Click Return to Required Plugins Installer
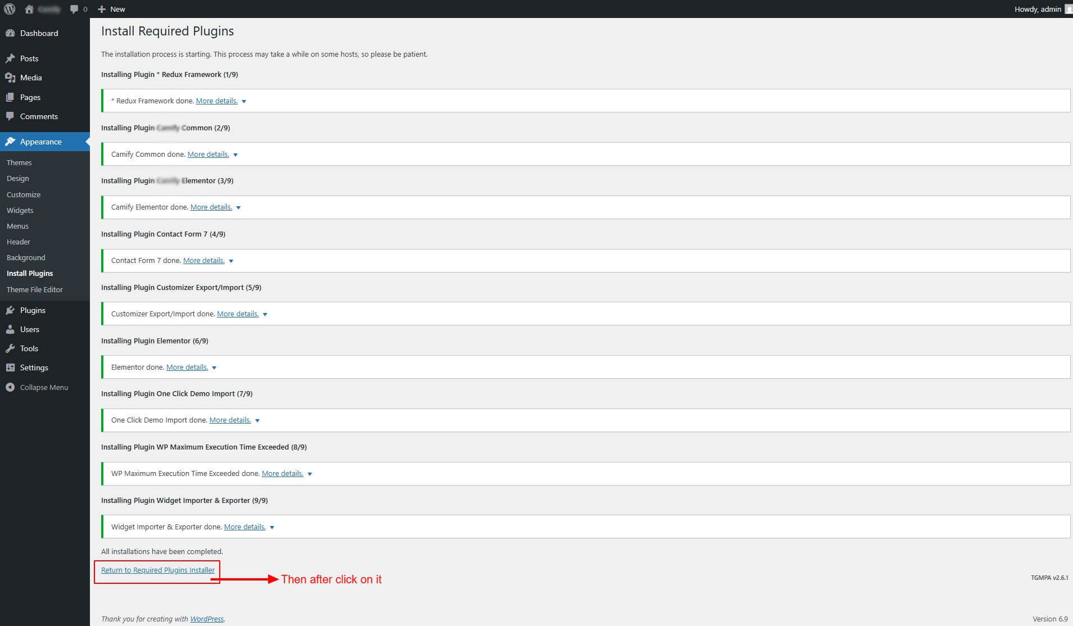1073x626 pixels. (x=158, y=570)
